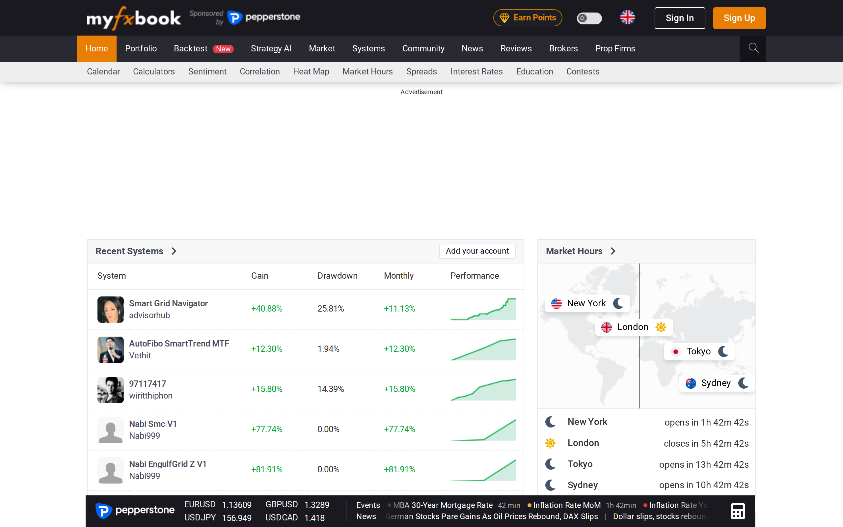Viewport: 843px width, 527px height.
Task: Select the Tokyo map marker
Action: (x=699, y=351)
